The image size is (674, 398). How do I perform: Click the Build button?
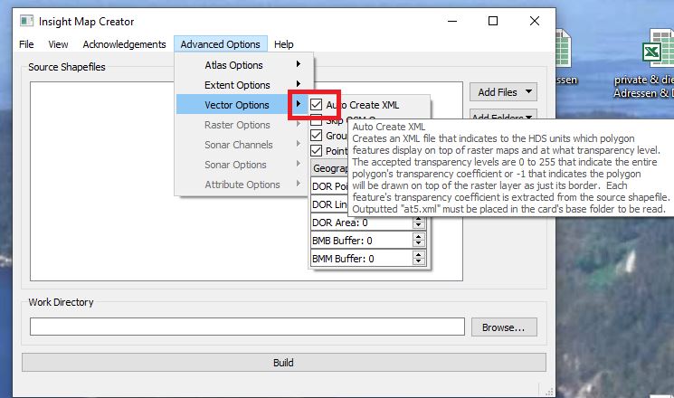[283, 363]
